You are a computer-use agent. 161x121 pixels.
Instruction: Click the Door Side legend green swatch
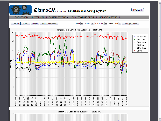135,40
